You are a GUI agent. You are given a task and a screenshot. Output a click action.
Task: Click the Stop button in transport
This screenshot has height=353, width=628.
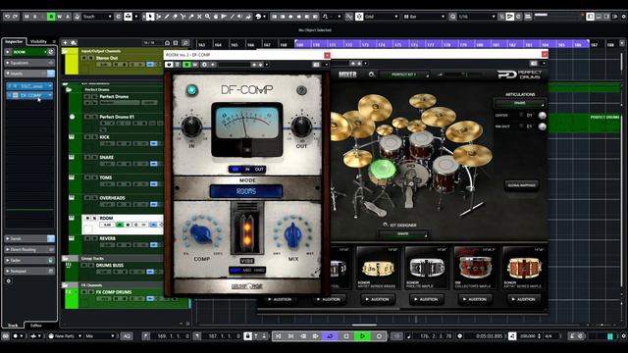(x=346, y=336)
